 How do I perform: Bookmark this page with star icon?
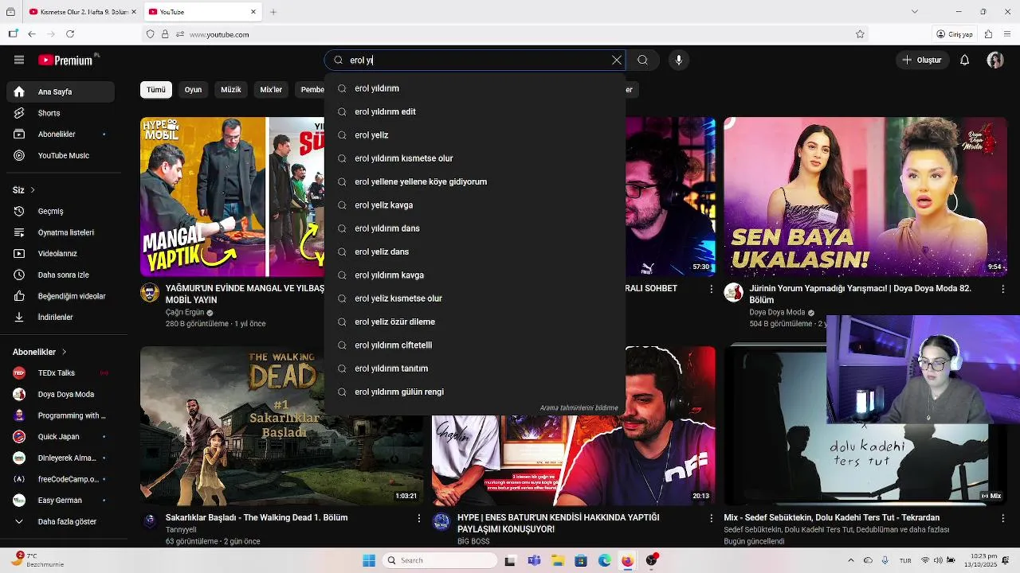[860, 34]
